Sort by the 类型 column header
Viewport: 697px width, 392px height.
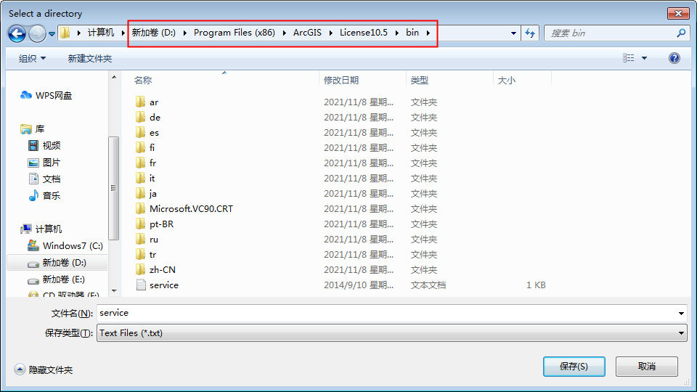(x=419, y=81)
